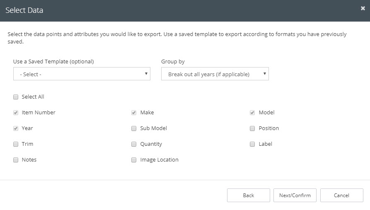Check the Select All checkbox
The width and height of the screenshot is (370, 210).
(16, 97)
